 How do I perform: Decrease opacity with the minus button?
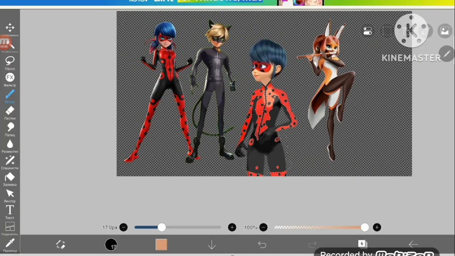pyautogui.click(x=263, y=227)
